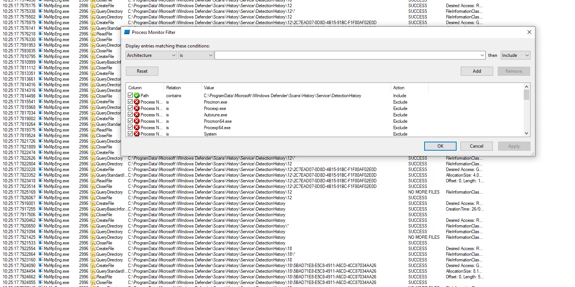
Task: Click the green include icon on the Path filter
Action: [x=136, y=96]
